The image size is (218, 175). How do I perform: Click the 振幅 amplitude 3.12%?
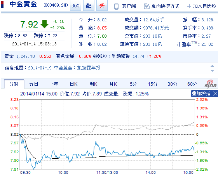[x=207, y=20]
